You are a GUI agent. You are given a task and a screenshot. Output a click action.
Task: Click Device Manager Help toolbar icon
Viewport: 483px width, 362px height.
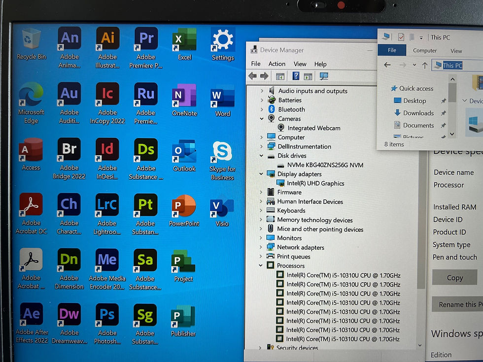(x=296, y=76)
